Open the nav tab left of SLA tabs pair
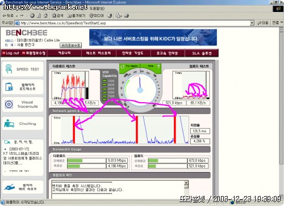Viewport: 284px width, 206px height. click(133, 53)
